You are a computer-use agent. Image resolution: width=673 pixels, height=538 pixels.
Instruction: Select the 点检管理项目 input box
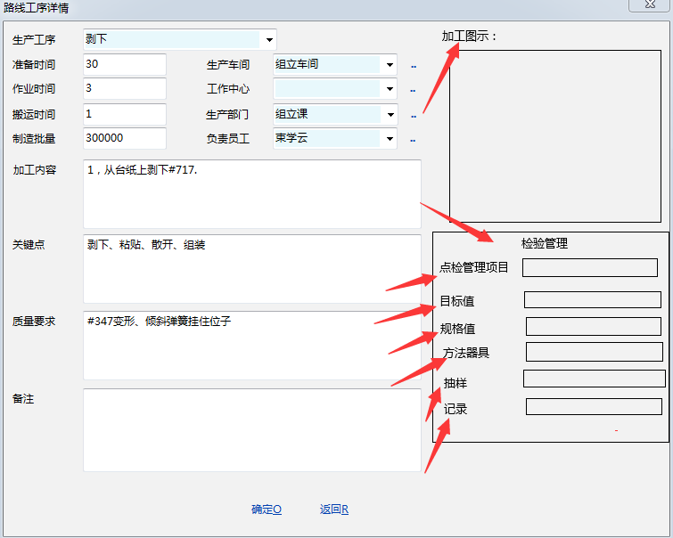tap(589, 267)
